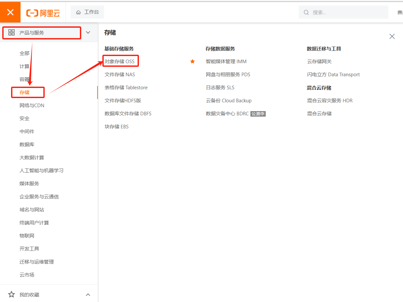
Task: Open the 智能媒体管理 IMM link
Action: tap(226, 61)
